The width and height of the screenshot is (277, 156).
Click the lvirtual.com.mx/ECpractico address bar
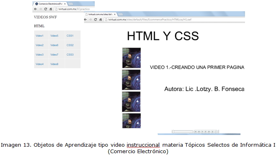pyautogui.click(x=74, y=9)
